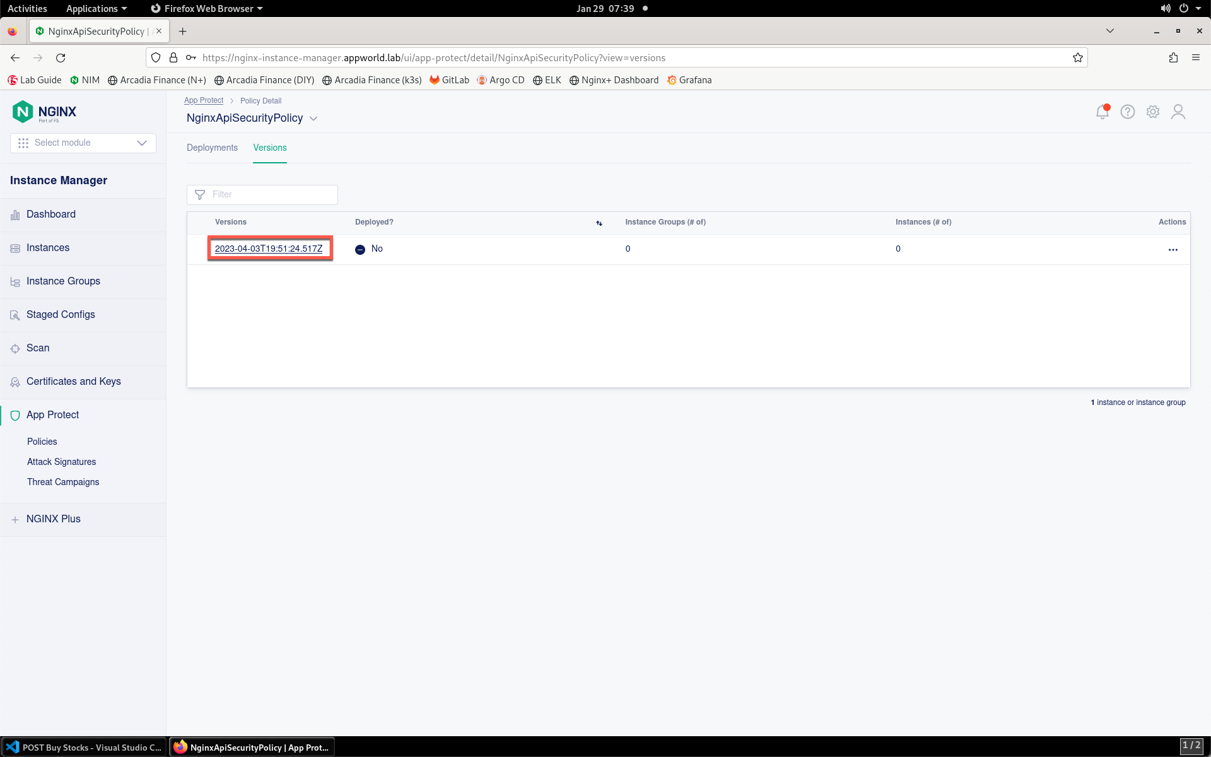
Task: Click the App Protect shield icon
Action: click(x=15, y=415)
